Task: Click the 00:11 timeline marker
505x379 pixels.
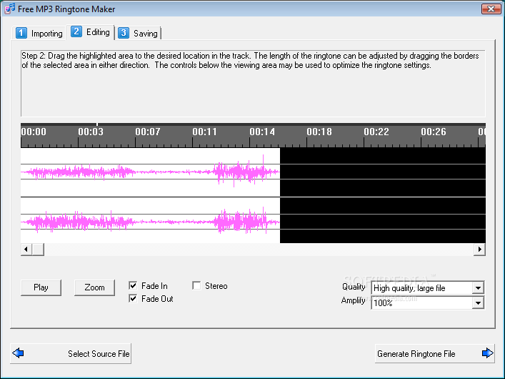Action: point(204,132)
